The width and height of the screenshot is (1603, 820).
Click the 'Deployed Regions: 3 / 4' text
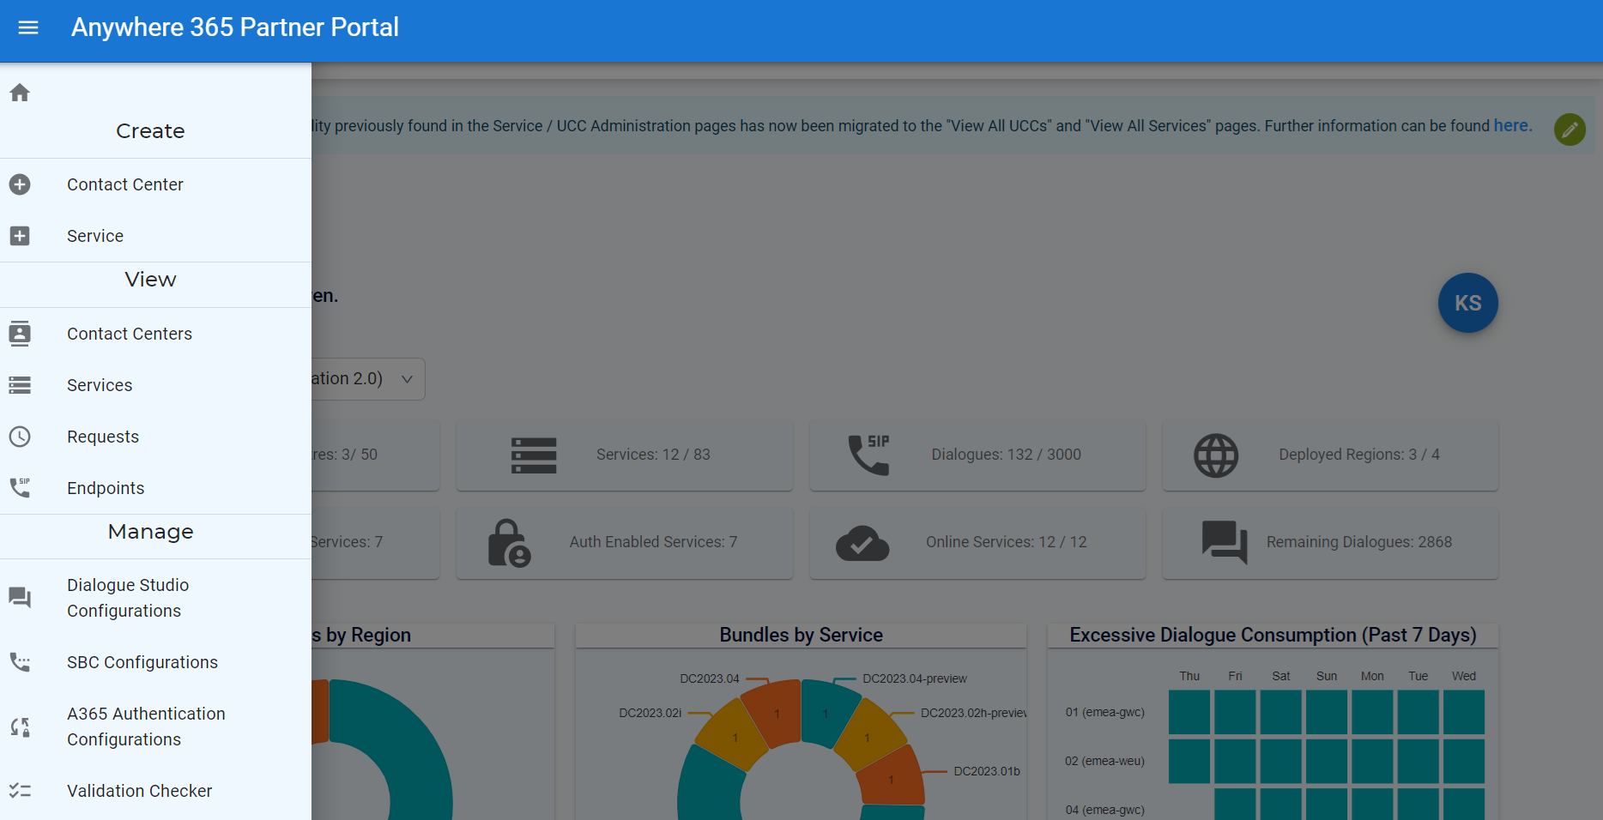(x=1359, y=455)
